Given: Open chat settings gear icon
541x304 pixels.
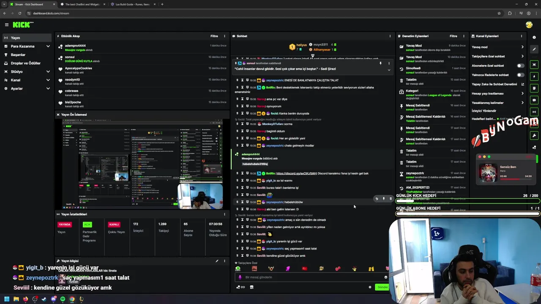Looking at the screenshot, I should tap(370, 287).
